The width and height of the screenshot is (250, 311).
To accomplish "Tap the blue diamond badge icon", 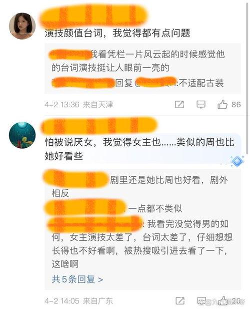I will click(237, 161).
